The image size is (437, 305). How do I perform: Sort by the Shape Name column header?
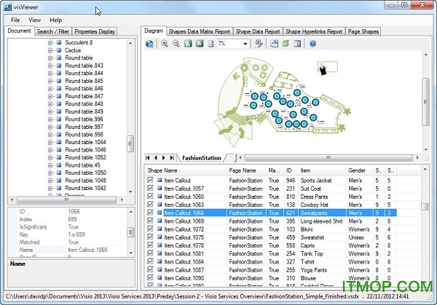[x=185, y=170]
